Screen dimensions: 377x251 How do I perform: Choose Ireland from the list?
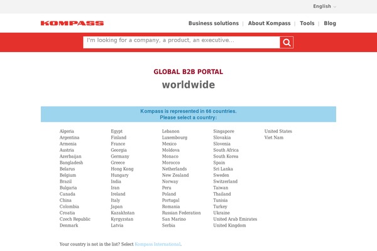[118, 194]
